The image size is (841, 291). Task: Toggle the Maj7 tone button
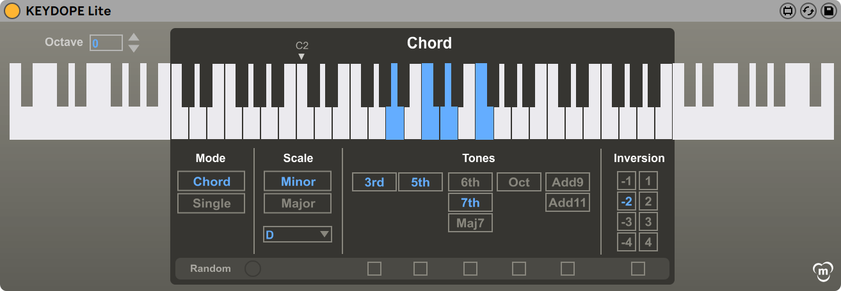(470, 223)
